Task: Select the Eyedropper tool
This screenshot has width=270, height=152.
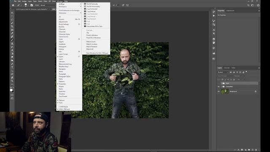Action: click(12, 33)
